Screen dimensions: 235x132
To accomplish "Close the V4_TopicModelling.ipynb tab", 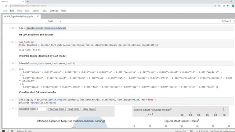I will (x=38, y=16).
